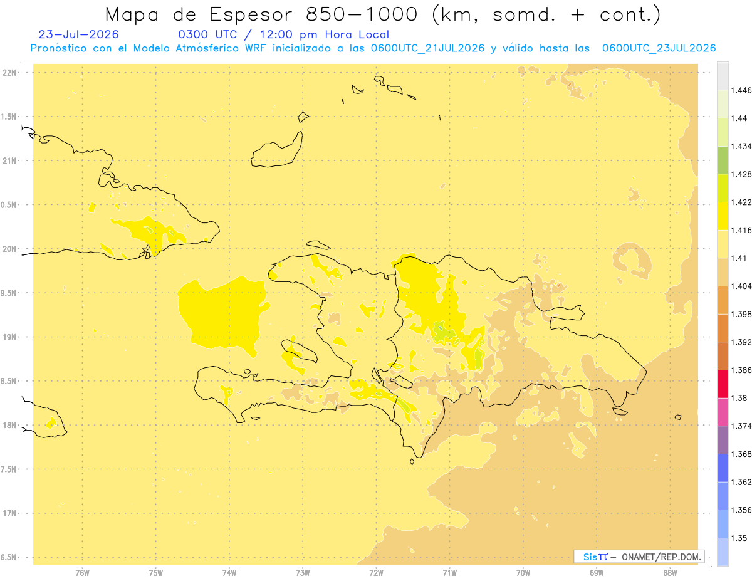Click the 1.38 colorbar value

(x=739, y=398)
